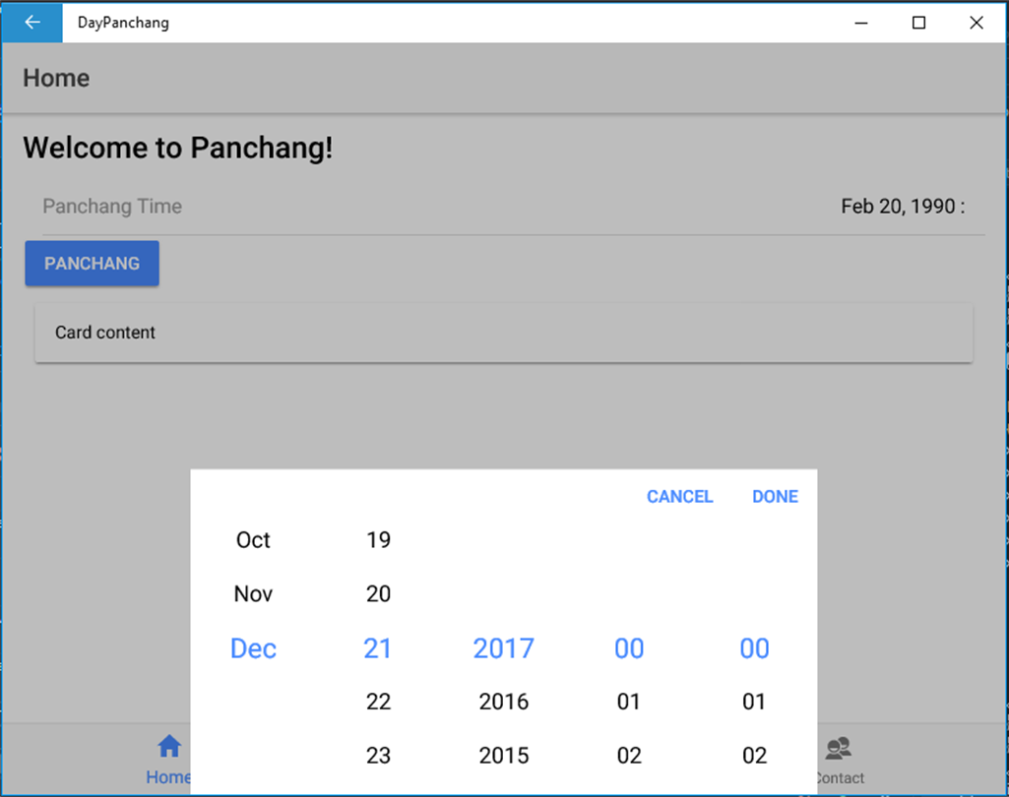Select Nov in the month column
The width and height of the screenshot is (1009, 797).
(253, 594)
